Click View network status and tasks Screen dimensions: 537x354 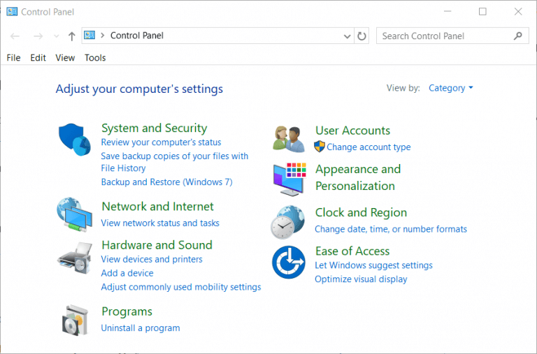tap(160, 223)
